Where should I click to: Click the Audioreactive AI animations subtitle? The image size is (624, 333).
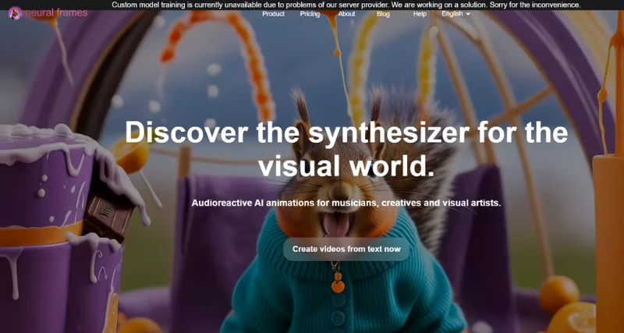(x=346, y=203)
